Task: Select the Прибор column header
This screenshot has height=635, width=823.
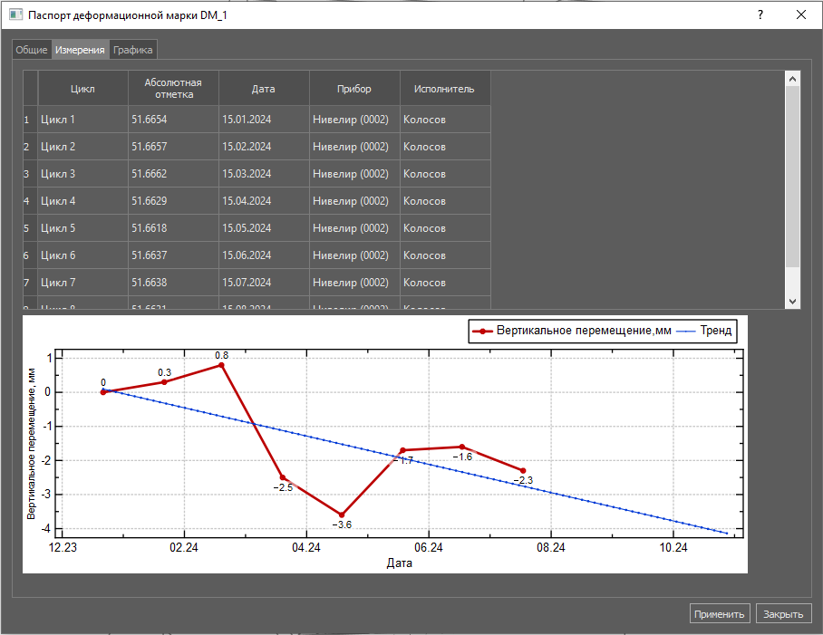Action: pos(354,89)
